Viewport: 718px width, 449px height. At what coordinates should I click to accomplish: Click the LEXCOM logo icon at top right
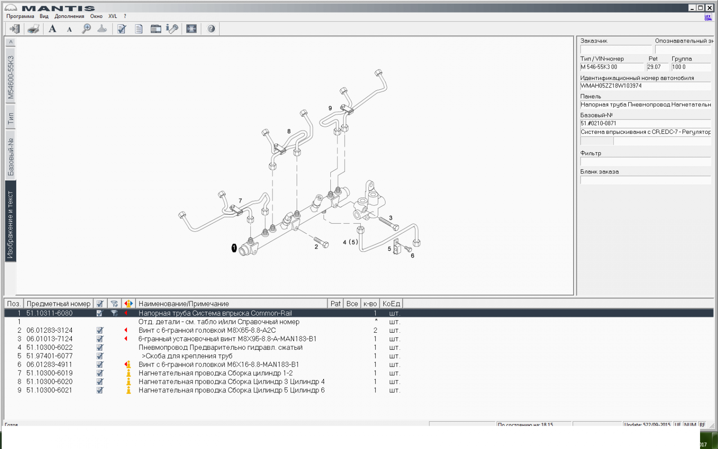tap(708, 17)
